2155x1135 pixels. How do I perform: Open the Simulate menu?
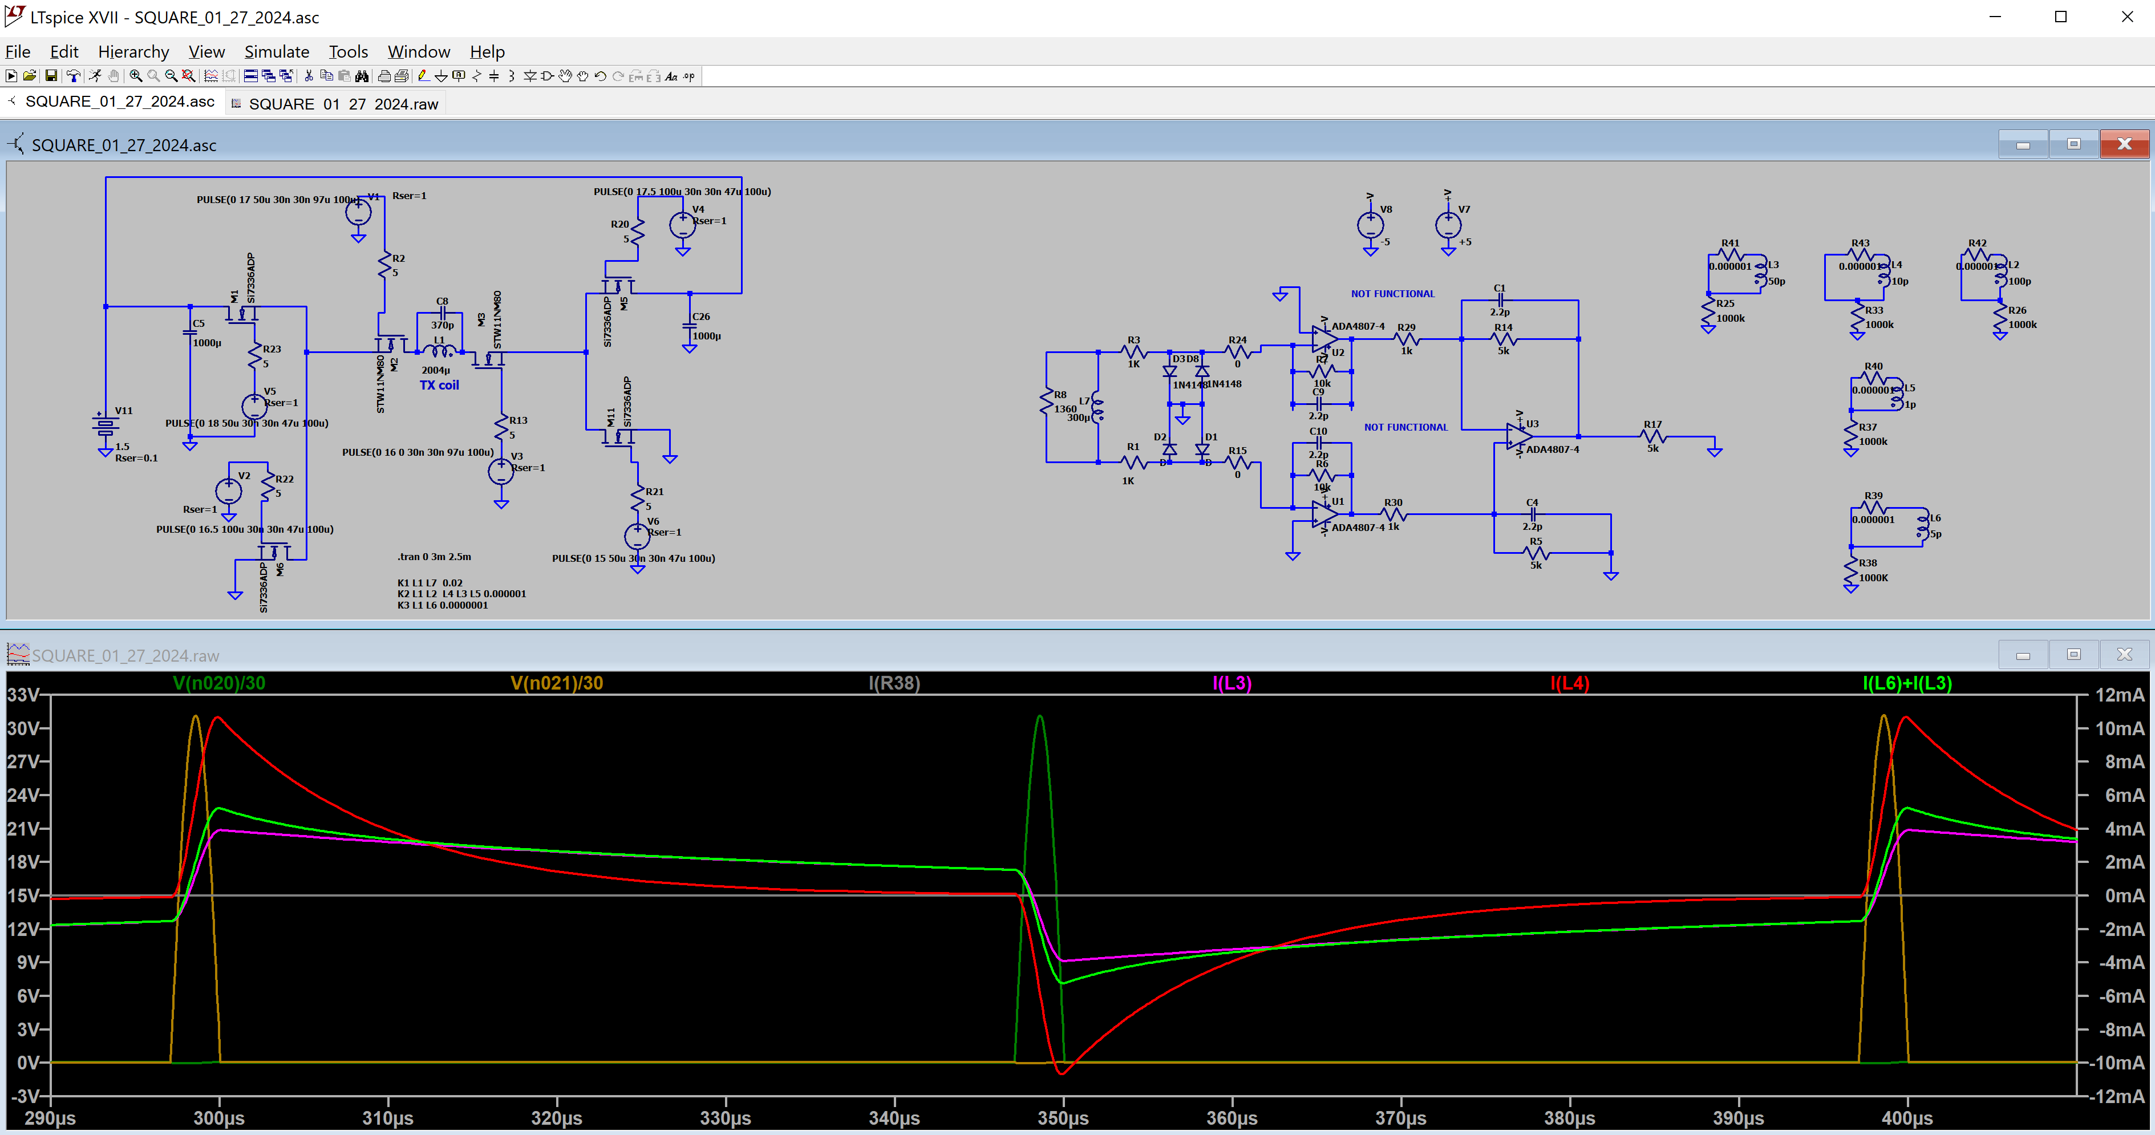coord(276,52)
